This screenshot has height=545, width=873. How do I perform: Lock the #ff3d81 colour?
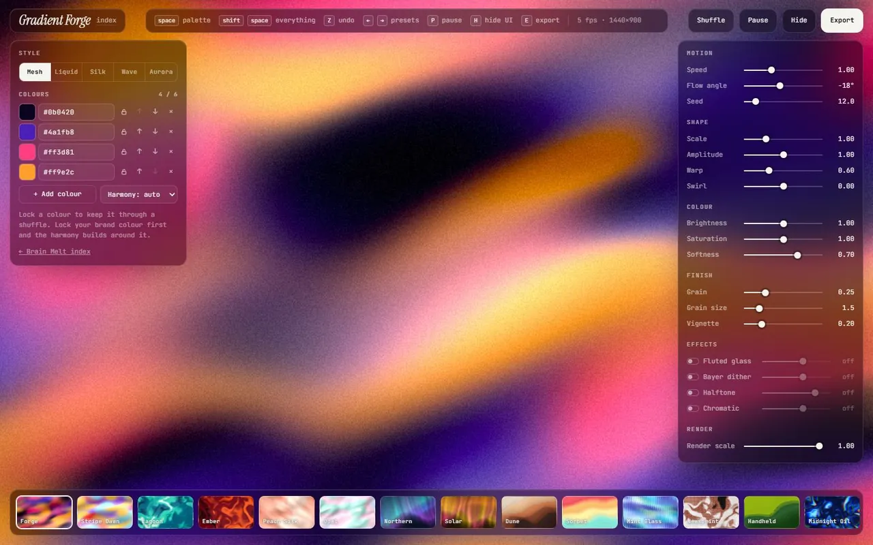pyautogui.click(x=123, y=151)
